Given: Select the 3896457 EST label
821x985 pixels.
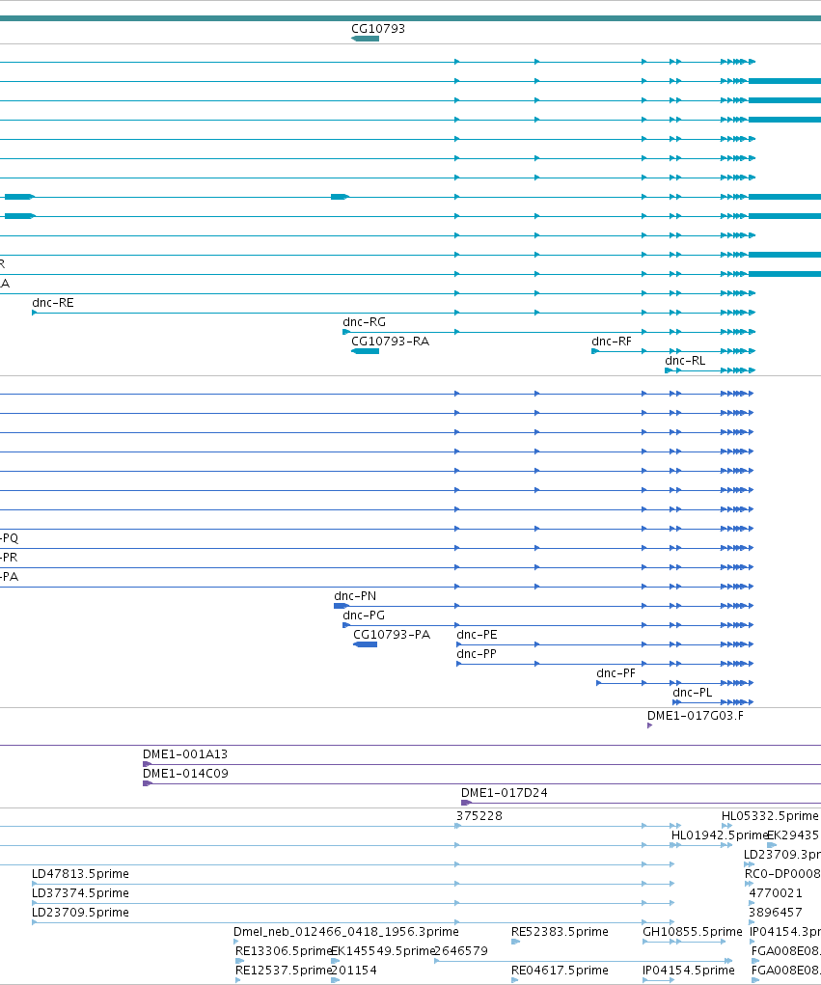Looking at the screenshot, I should coord(776,913).
